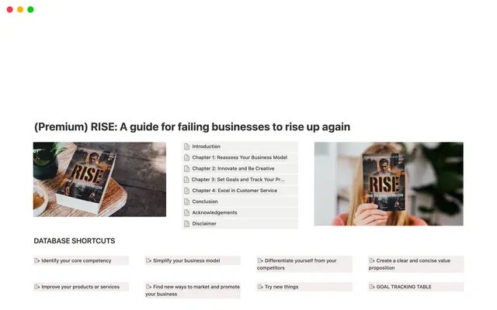Click the page icon next to Disclaimer

pyautogui.click(x=186, y=223)
